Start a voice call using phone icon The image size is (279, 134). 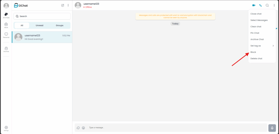[260, 5]
